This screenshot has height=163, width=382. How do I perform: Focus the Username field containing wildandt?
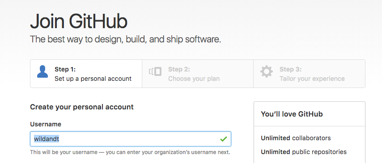pyautogui.click(x=131, y=139)
